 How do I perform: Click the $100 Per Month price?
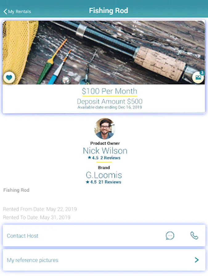(109, 91)
